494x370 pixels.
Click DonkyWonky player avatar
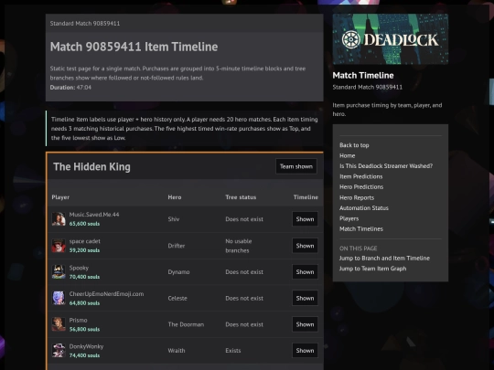(59, 351)
